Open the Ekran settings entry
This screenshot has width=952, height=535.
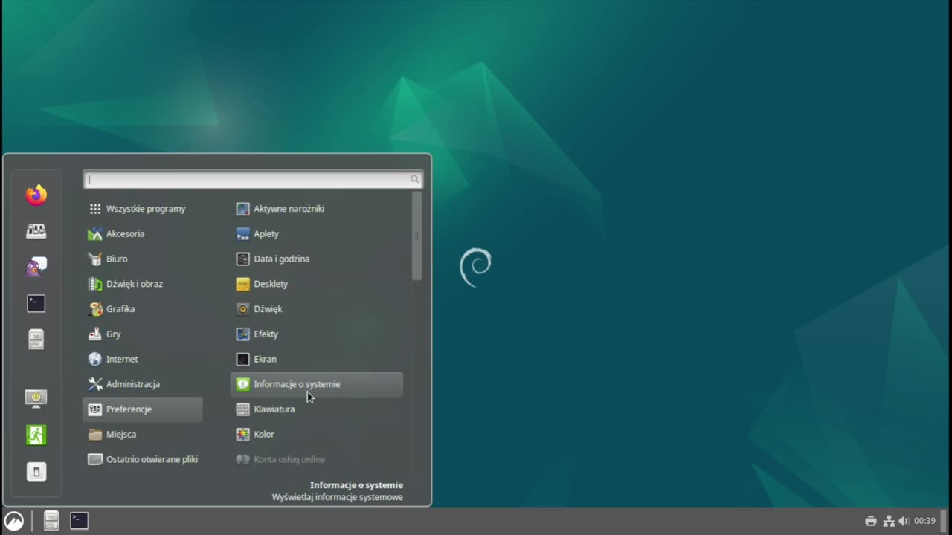[x=317, y=360]
